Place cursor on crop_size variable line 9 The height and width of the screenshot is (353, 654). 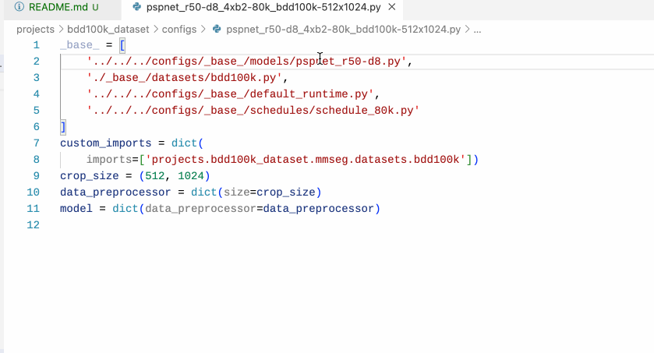pyautogui.click(x=90, y=176)
